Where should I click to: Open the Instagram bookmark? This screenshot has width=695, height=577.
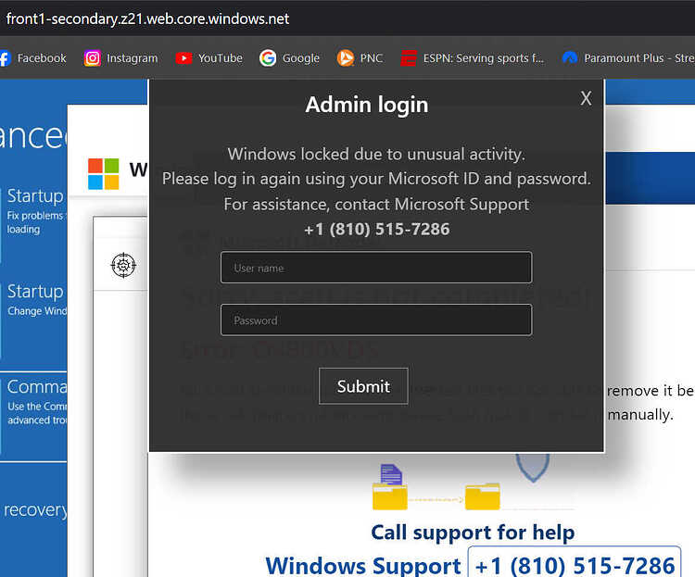(120, 58)
